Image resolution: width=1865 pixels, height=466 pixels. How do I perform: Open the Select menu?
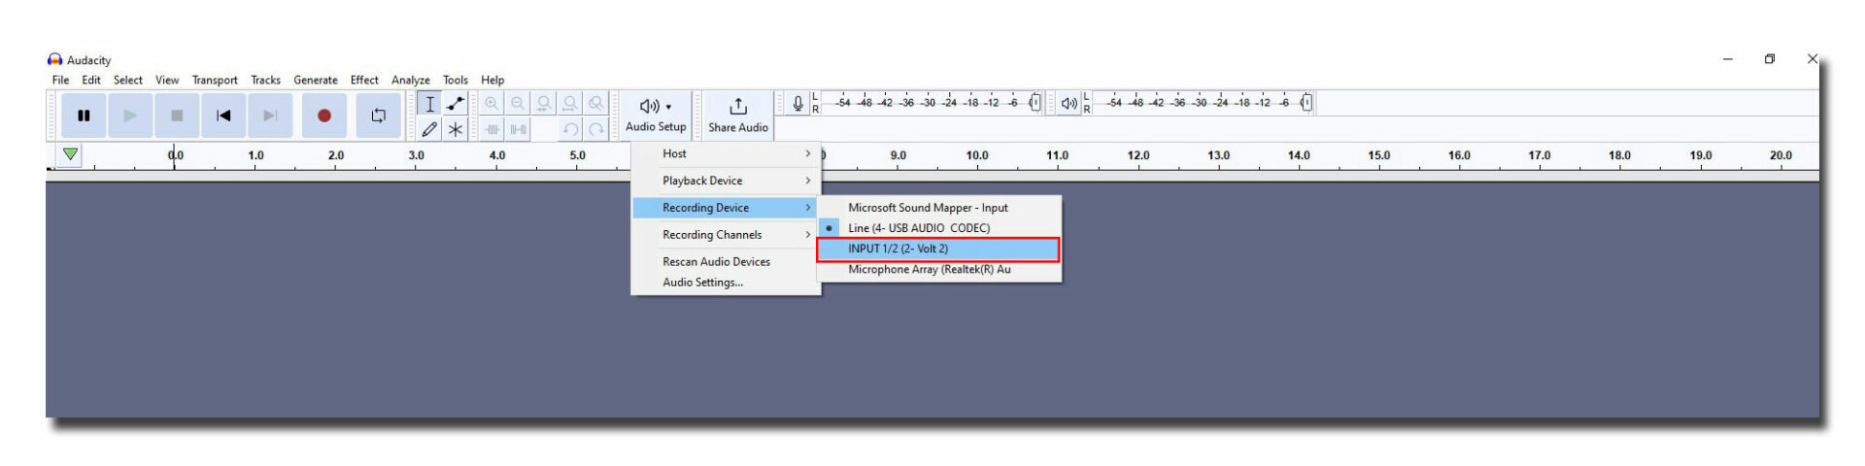pyautogui.click(x=127, y=80)
